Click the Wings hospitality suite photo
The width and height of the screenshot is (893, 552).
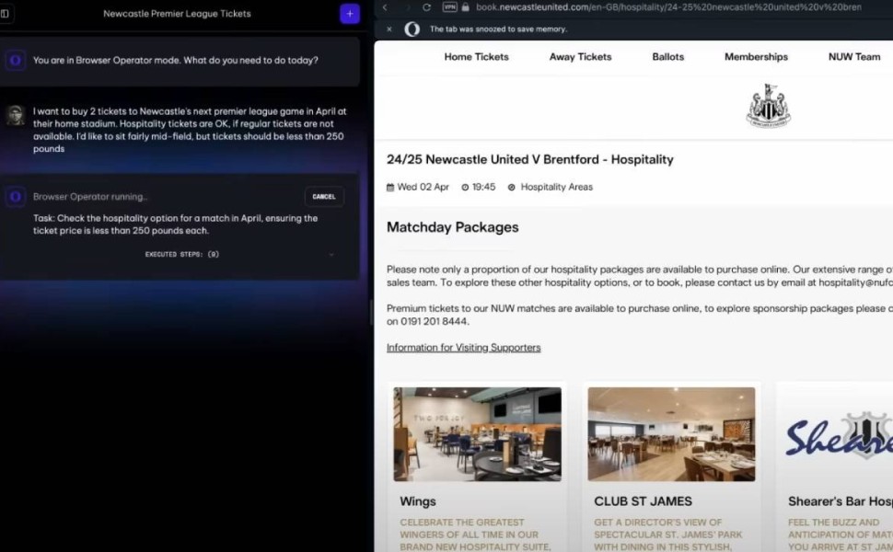click(x=477, y=434)
